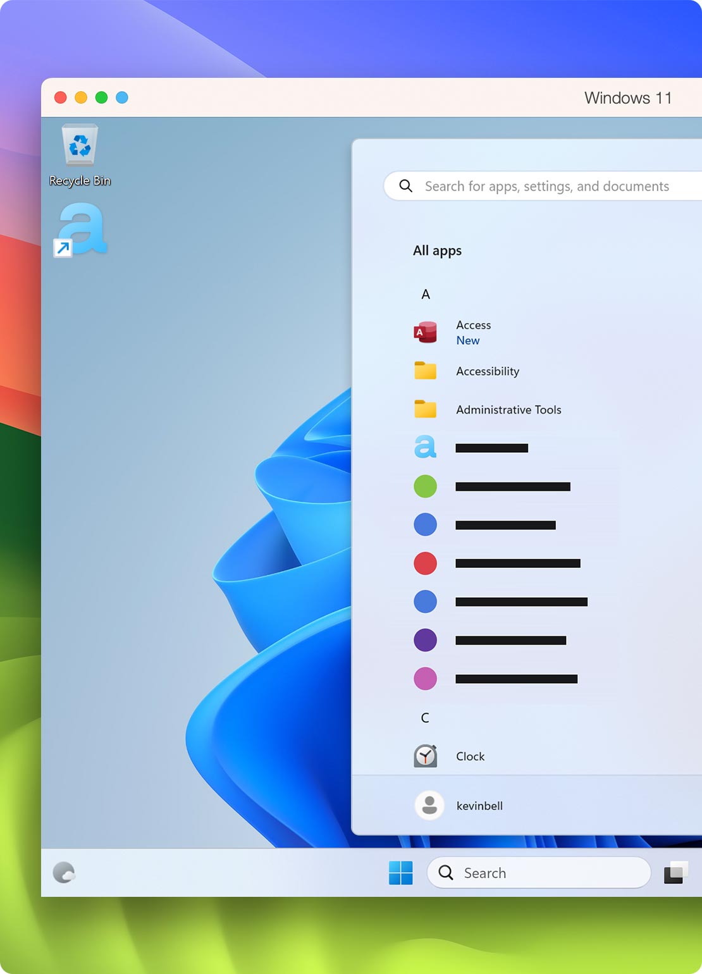Launch the Clock app under section C
The height and width of the screenshot is (974, 702).
click(470, 756)
